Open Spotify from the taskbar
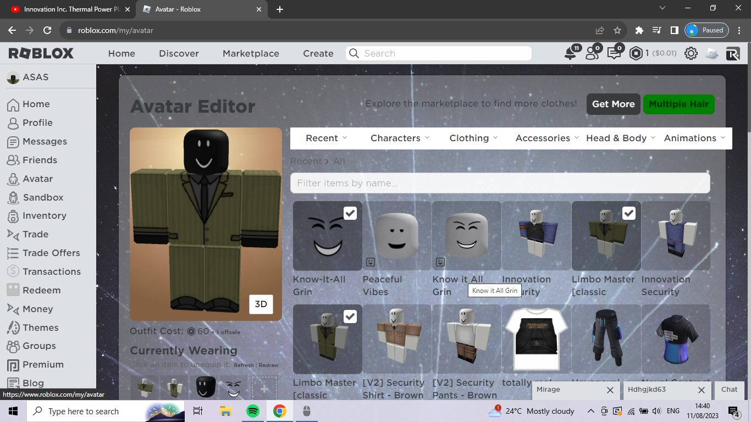751x422 pixels. point(252,411)
